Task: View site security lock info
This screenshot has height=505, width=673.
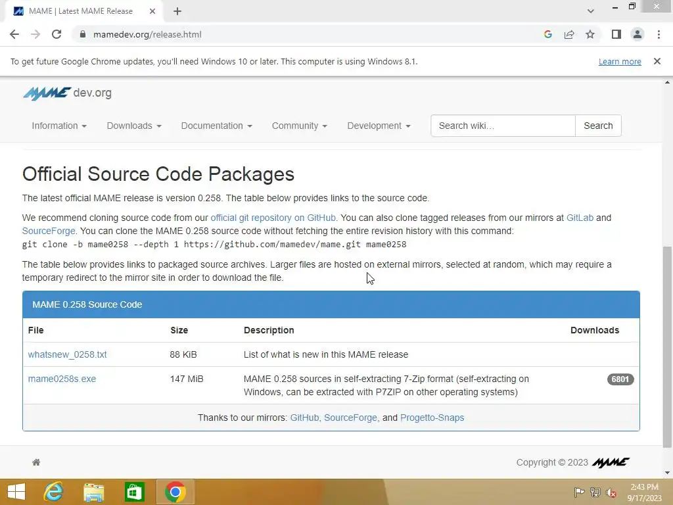Action: pyautogui.click(x=83, y=34)
